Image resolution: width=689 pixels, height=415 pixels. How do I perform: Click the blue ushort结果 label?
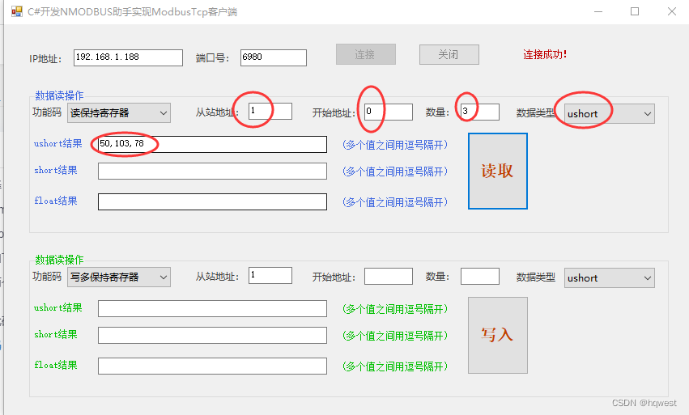pos(58,144)
